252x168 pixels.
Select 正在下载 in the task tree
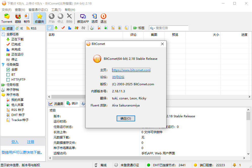point(17,39)
